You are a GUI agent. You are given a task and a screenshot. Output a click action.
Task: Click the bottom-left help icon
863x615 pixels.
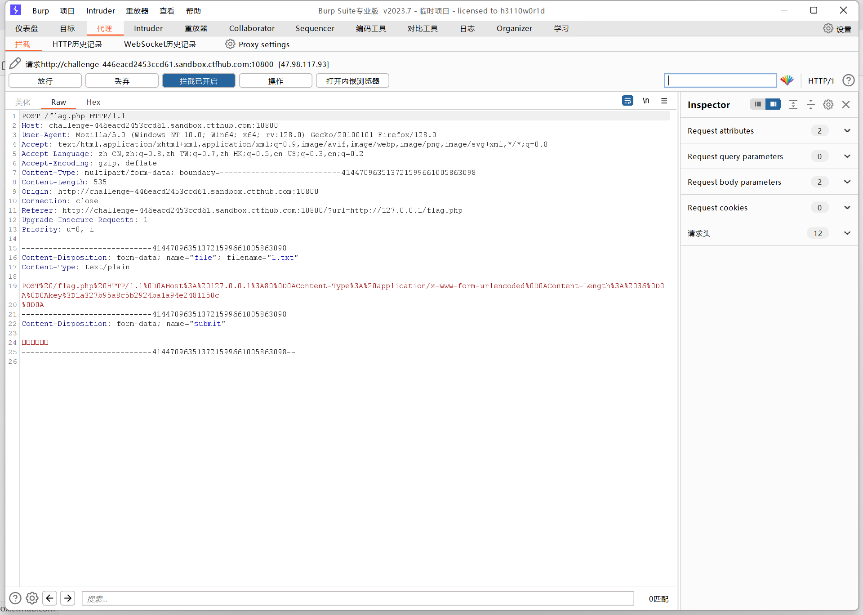(15, 598)
